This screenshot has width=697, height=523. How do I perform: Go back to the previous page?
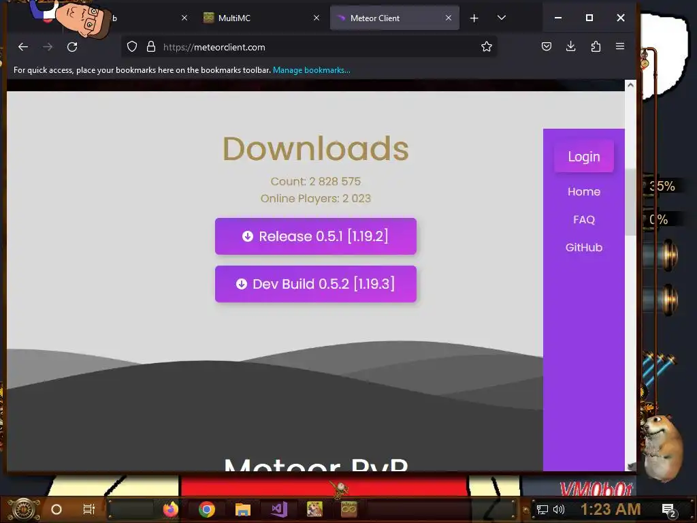[x=23, y=47]
